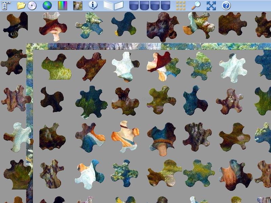
Task: Open the rainbow colour gradient icon
Action: click(x=63, y=5)
